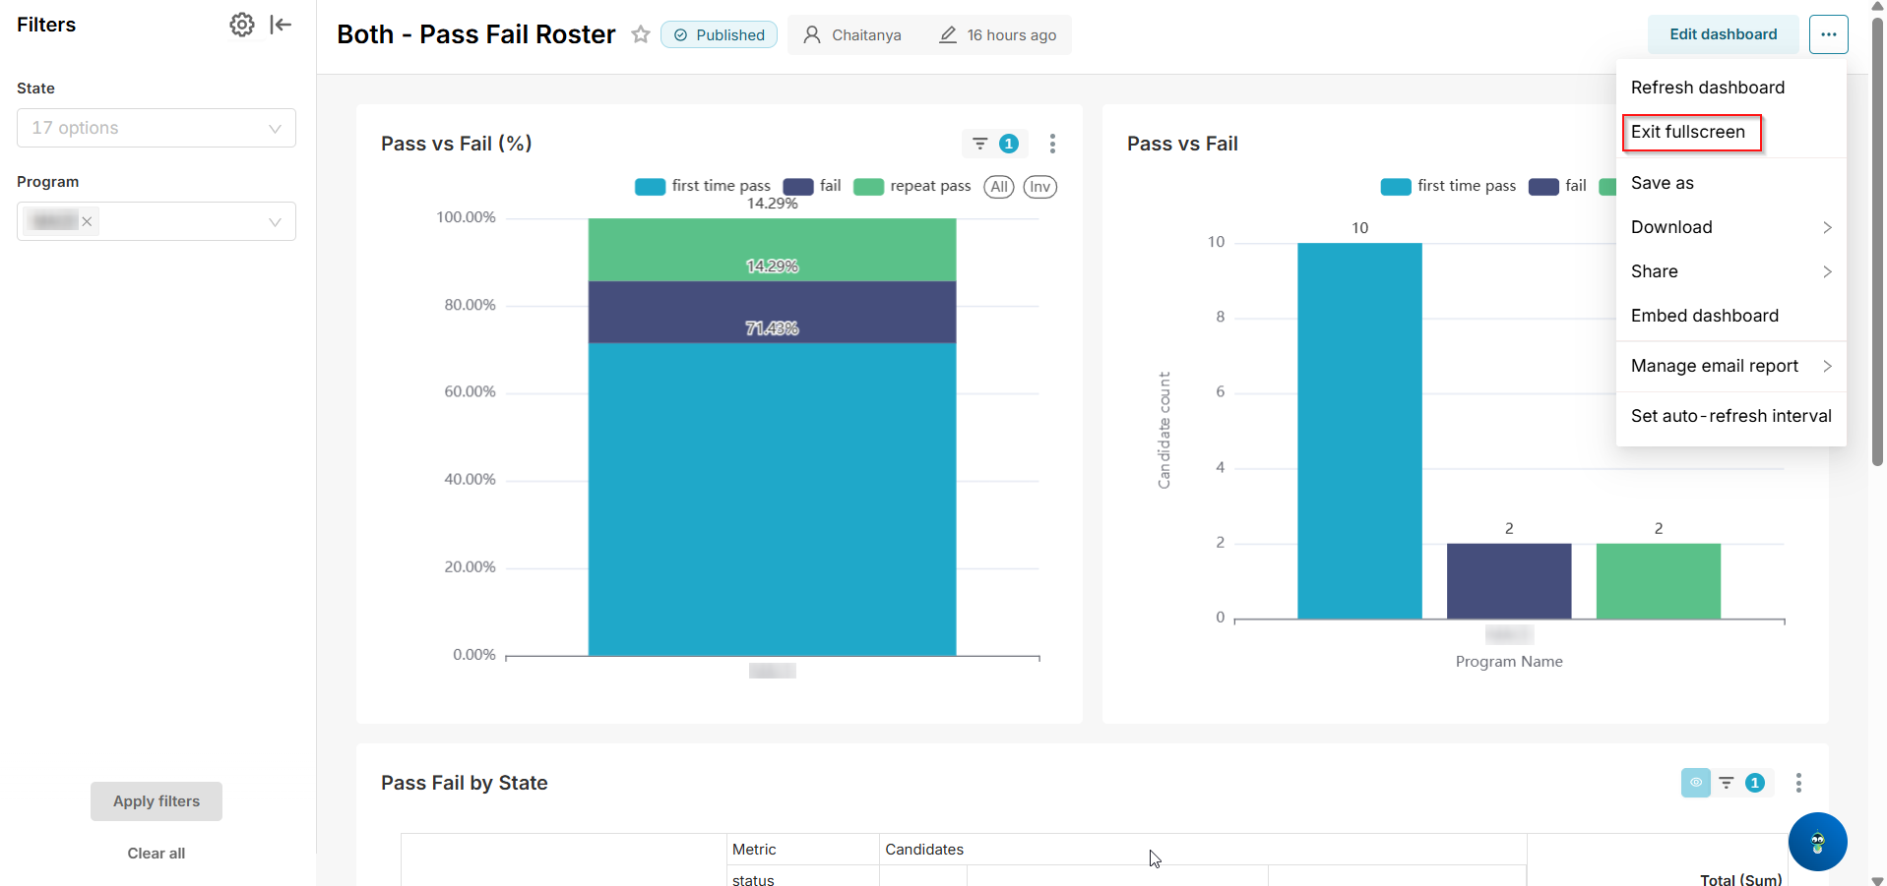Expand the State filter dropdown
1887x886 pixels.
click(157, 128)
